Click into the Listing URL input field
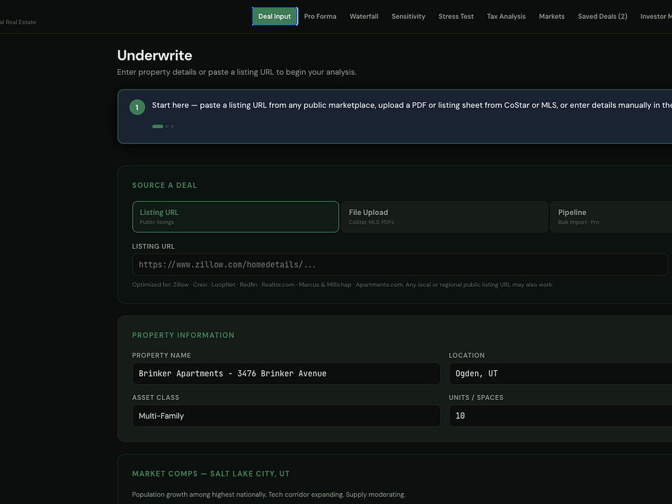Viewport: 672px width, 504px height. point(400,264)
